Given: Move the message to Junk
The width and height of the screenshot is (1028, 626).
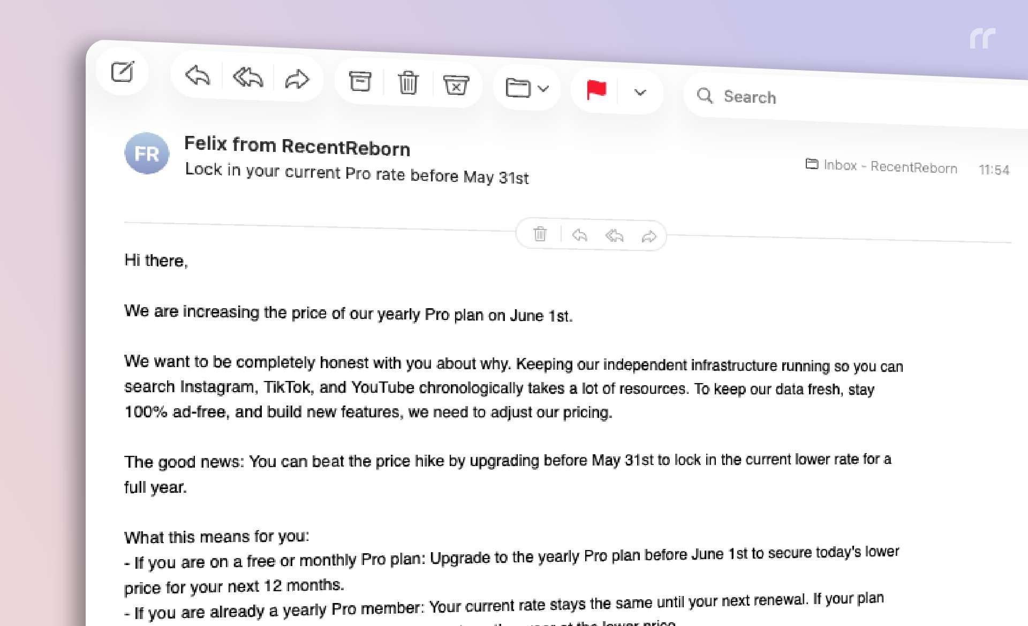Looking at the screenshot, I should (x=456, y=85).
